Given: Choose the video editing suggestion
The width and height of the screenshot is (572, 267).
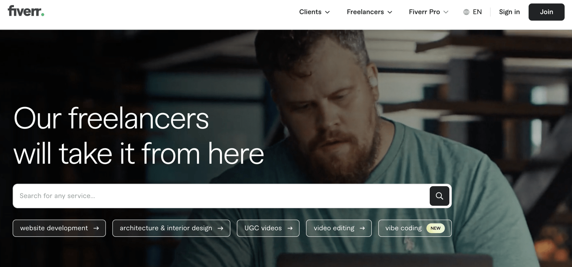Looking at the screenshot, I should click(x=339, y=228).
